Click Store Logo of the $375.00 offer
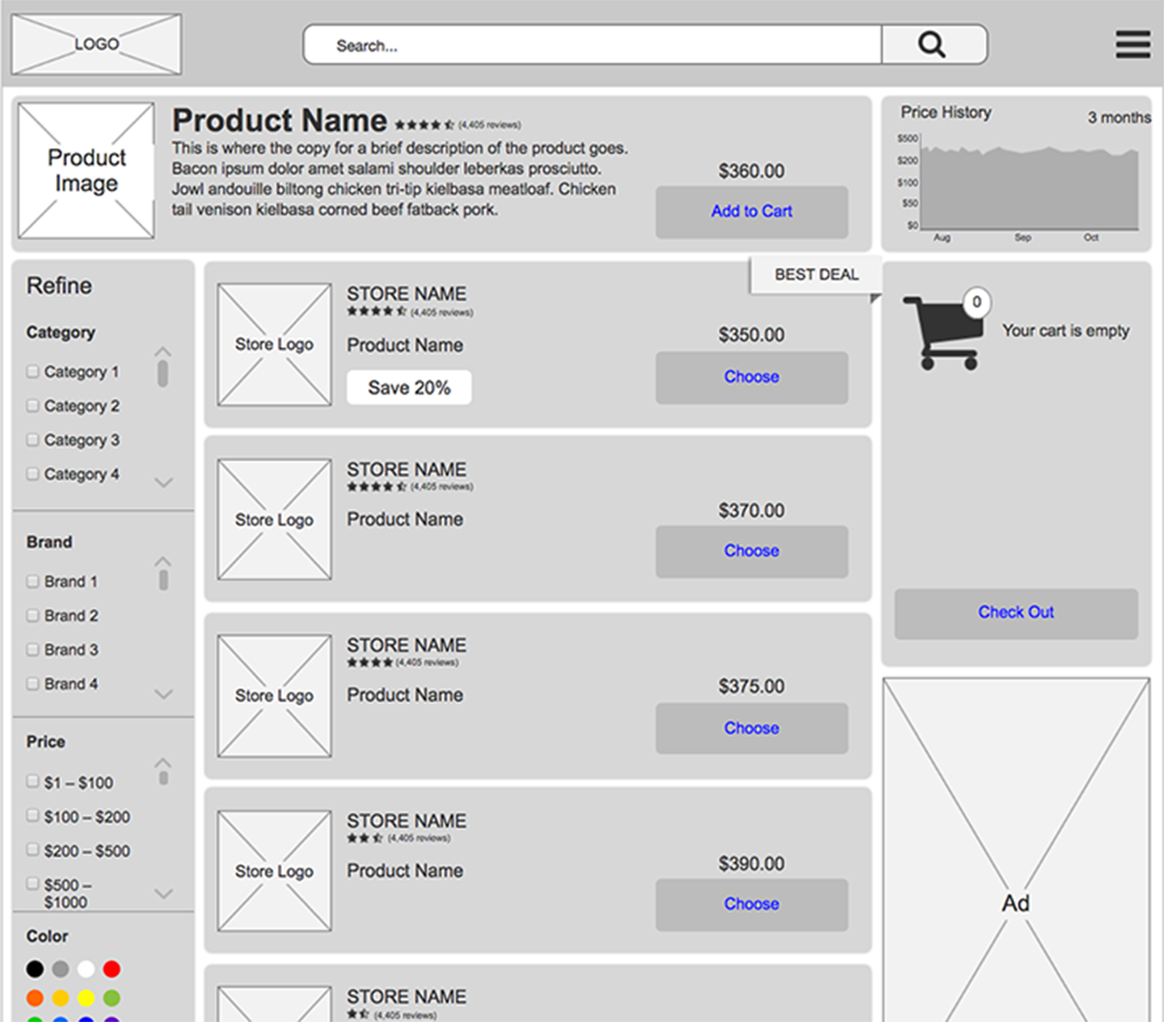The height and width of the screenshot is (1022, 1164). tap(274, 695)
